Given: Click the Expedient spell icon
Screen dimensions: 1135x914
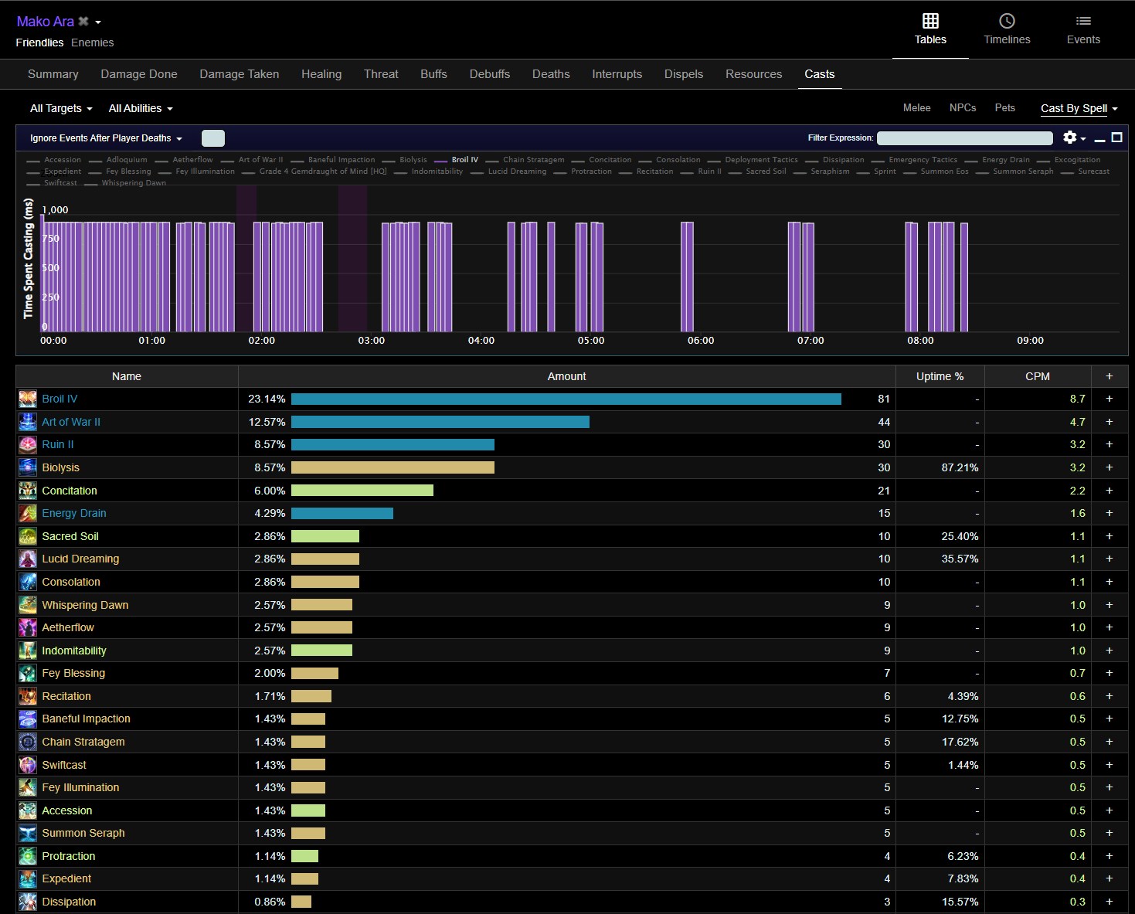Looking at the screenshot, I should (28, 878).
